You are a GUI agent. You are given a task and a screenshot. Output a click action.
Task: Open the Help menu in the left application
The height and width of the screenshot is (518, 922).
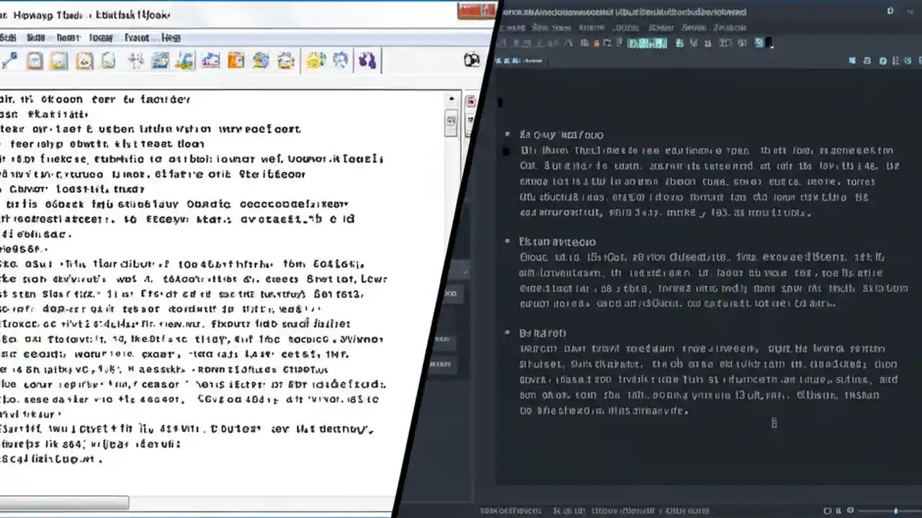point(171,37)
